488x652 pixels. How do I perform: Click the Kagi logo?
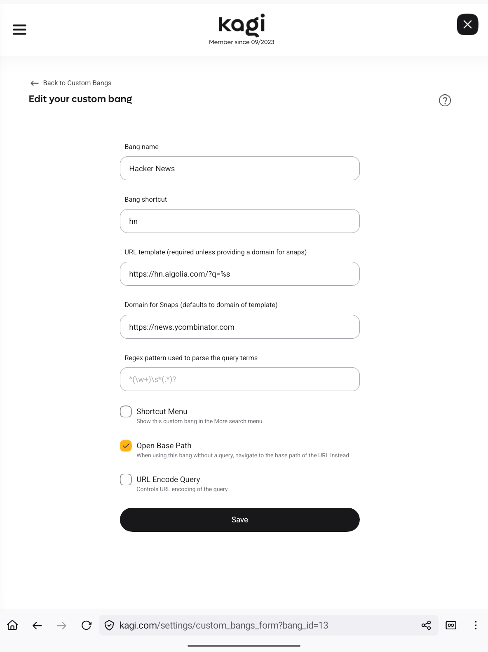point(242,25)
